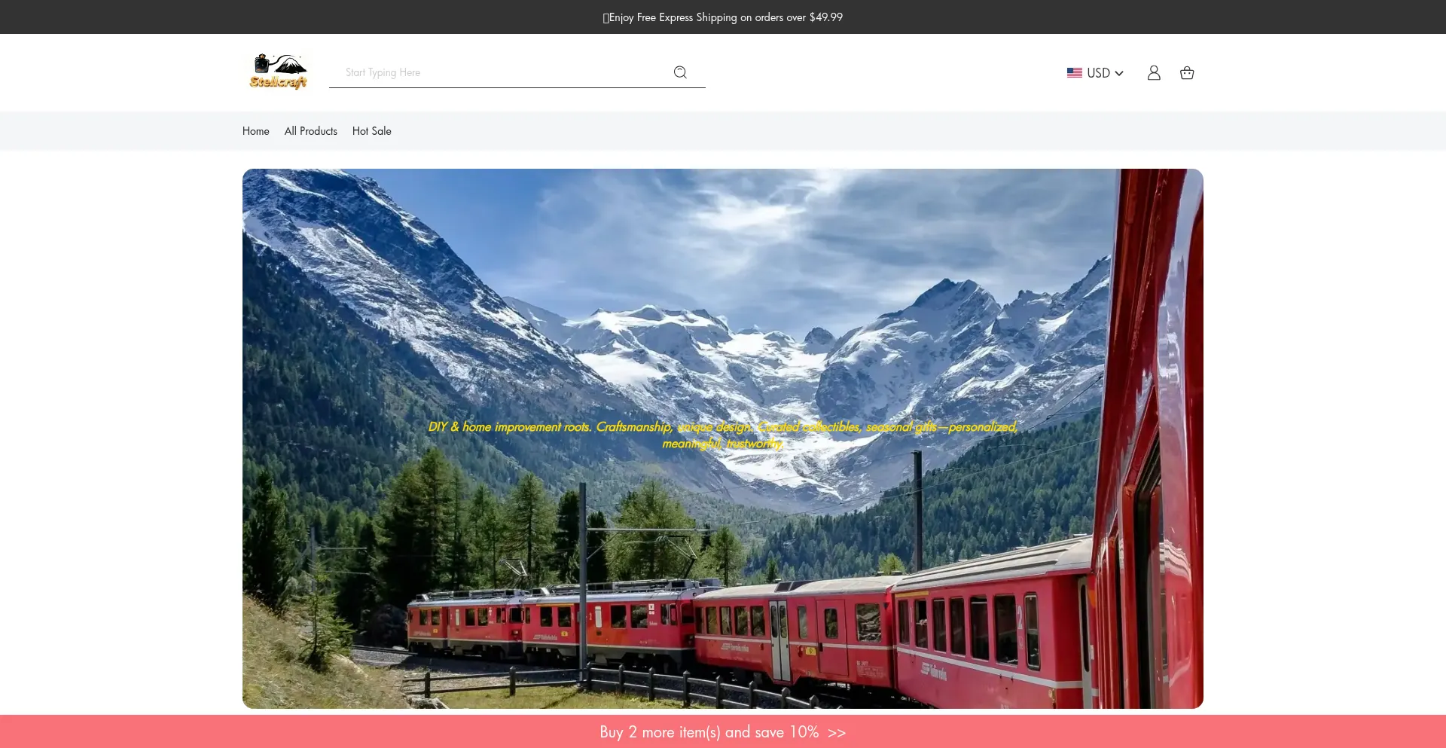Click the blue sky area of hero image

pyautogui.click(x=678, y=226)
